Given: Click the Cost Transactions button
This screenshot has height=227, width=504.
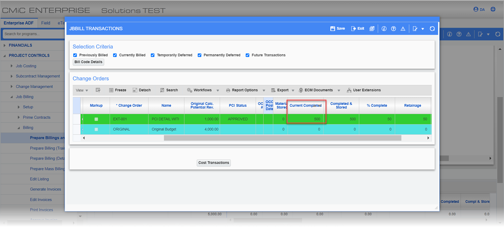Looking at the screenshot, I should (x=213, y=163).
